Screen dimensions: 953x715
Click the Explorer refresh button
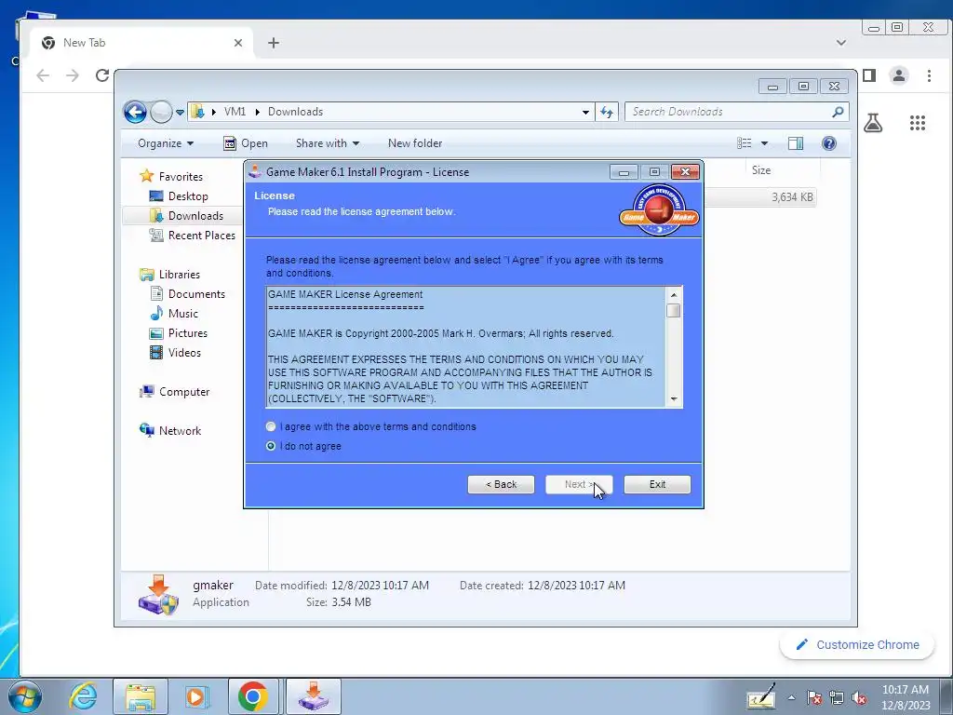pos(607,112)
